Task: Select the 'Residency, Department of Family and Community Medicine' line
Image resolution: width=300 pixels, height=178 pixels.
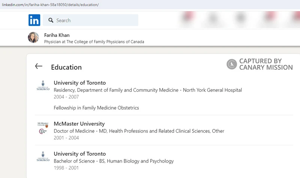Action: (x=148, y=90)
